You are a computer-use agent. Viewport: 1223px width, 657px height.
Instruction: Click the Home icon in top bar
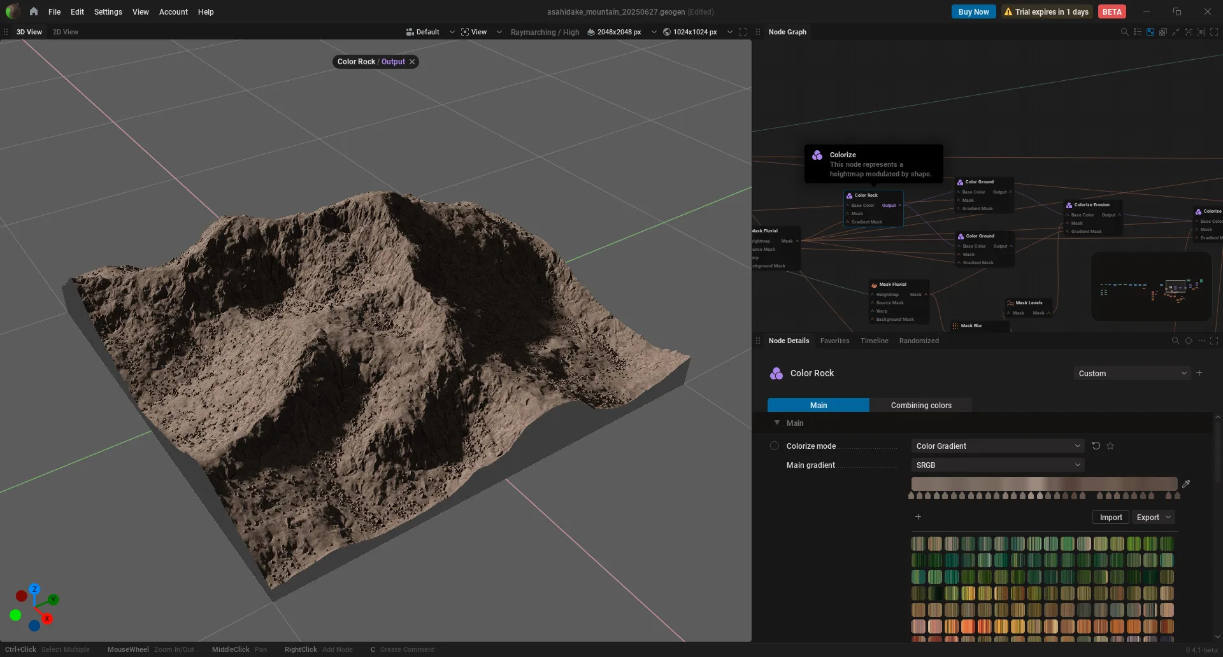(x=34, y=11)
